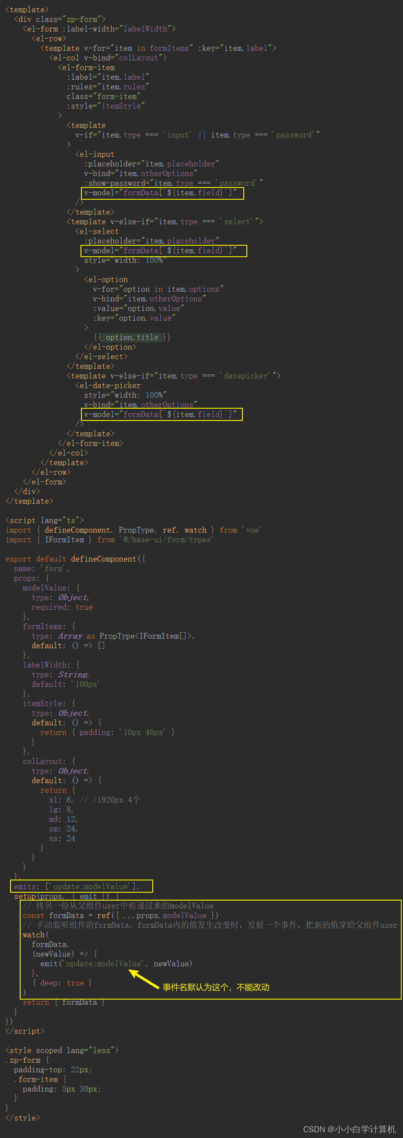Click the sm: 24 line

click(x=63, y=829)
